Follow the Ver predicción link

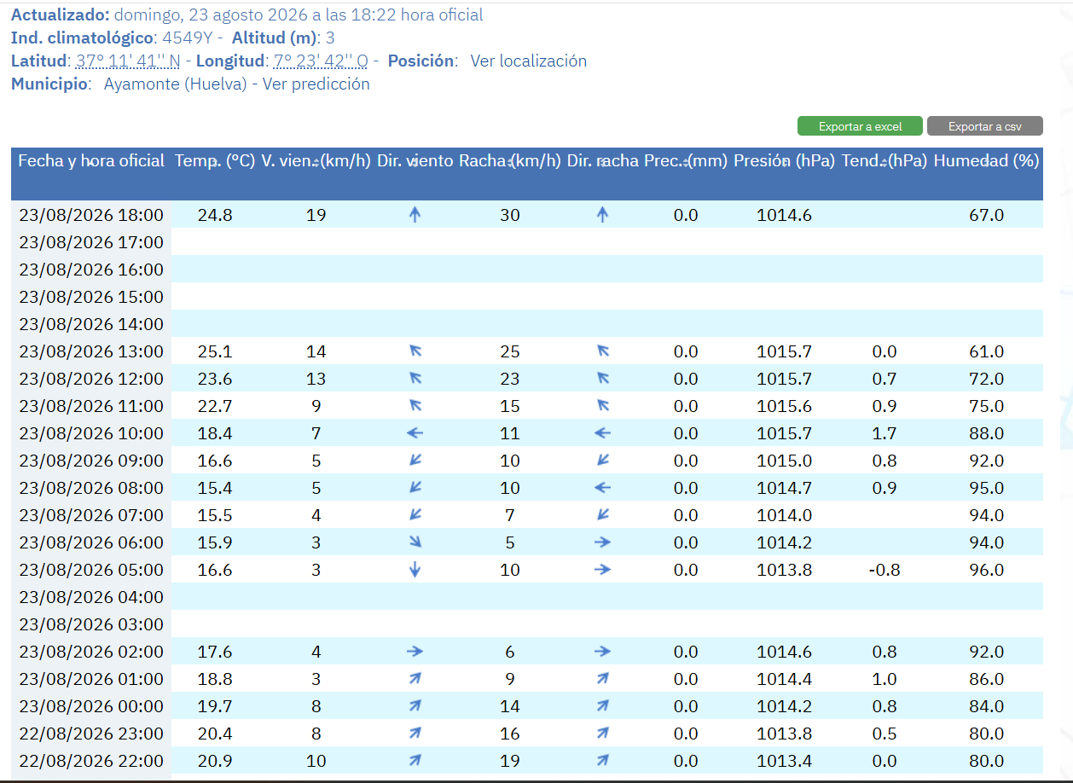coord(316,84)
